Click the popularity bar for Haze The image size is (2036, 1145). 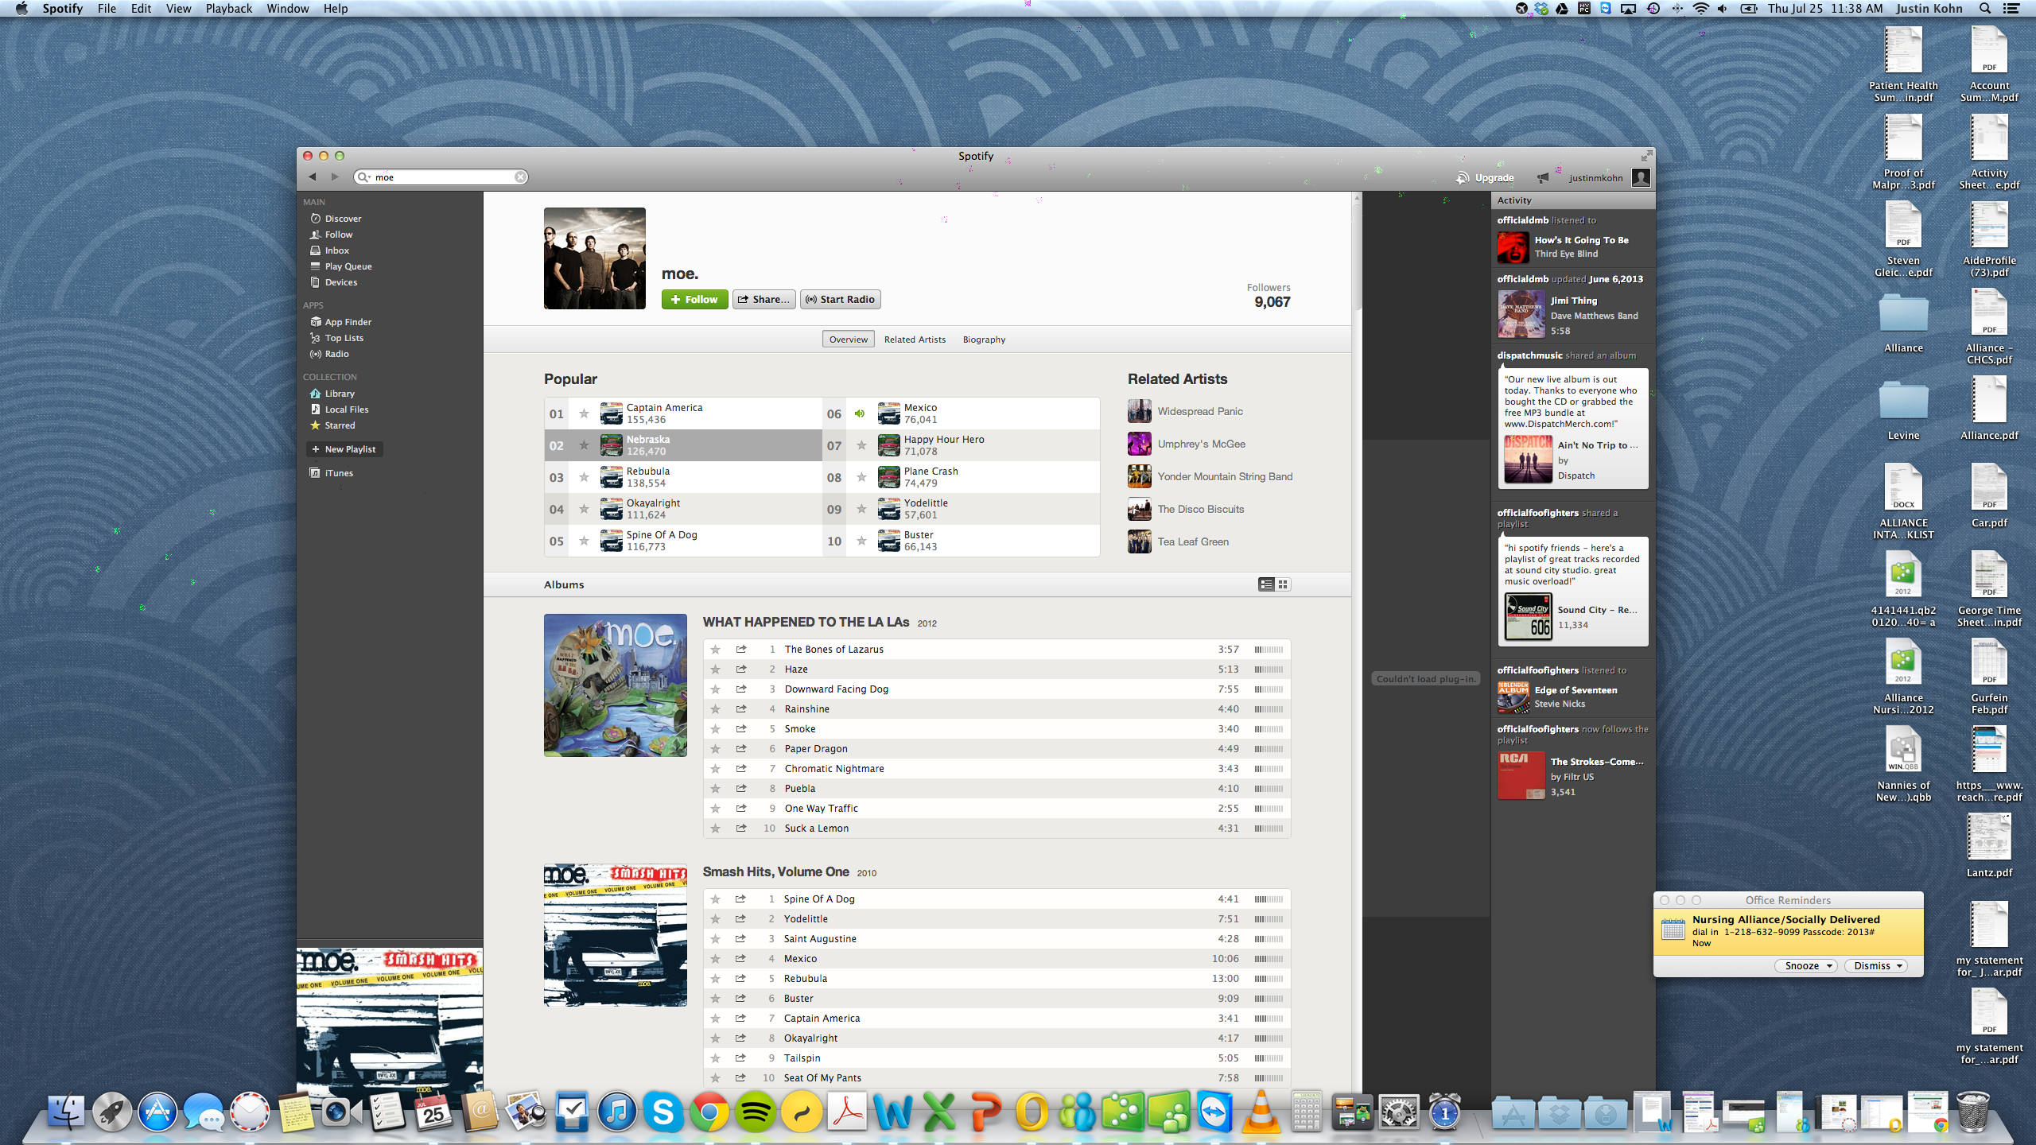(x=1269, y=670)
